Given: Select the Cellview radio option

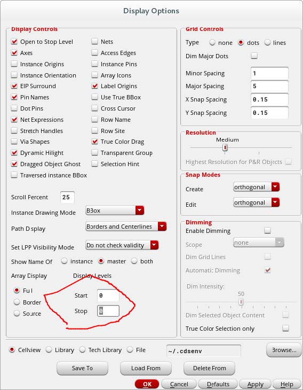Looking at the screenshot, I should tap(12, 350).
